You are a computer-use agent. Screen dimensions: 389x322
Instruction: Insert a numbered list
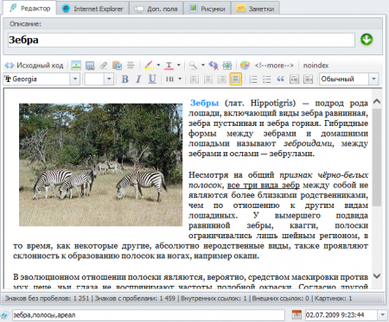[x=253, y=79]
